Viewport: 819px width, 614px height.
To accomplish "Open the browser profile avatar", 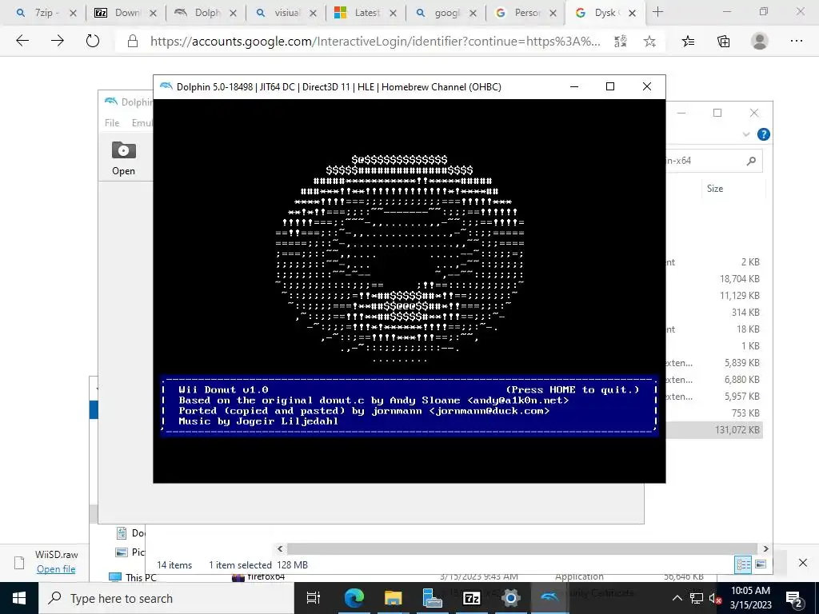I will click(x=760, y=41).
